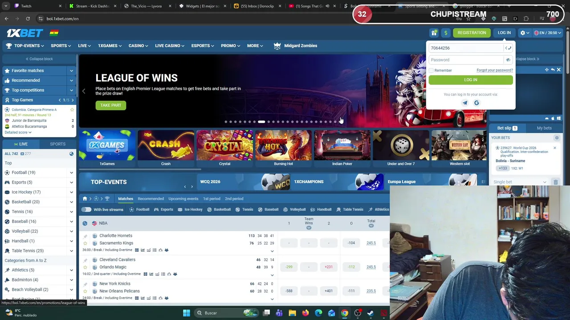Open Forgot your password link
Viewport: 570px width, 320px height.
tap(495, 70)
